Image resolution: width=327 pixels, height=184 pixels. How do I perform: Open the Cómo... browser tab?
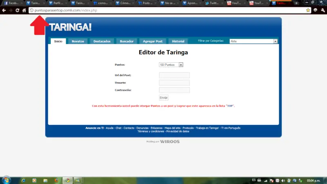124,3
